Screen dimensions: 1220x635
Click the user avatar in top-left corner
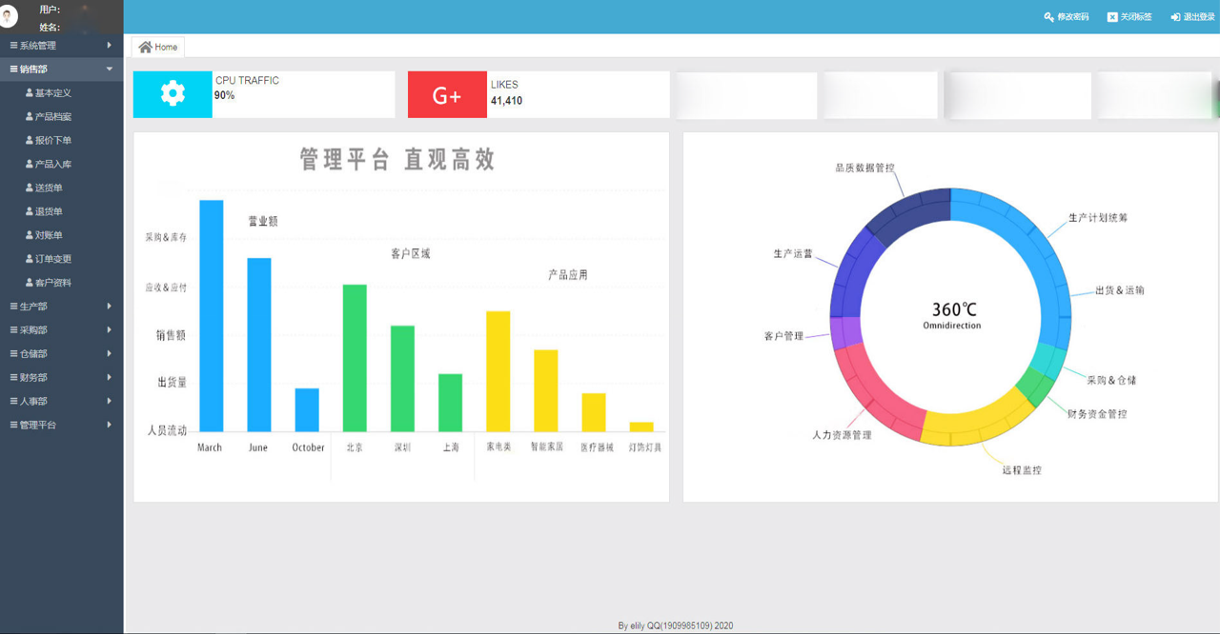tap(9, 16)
